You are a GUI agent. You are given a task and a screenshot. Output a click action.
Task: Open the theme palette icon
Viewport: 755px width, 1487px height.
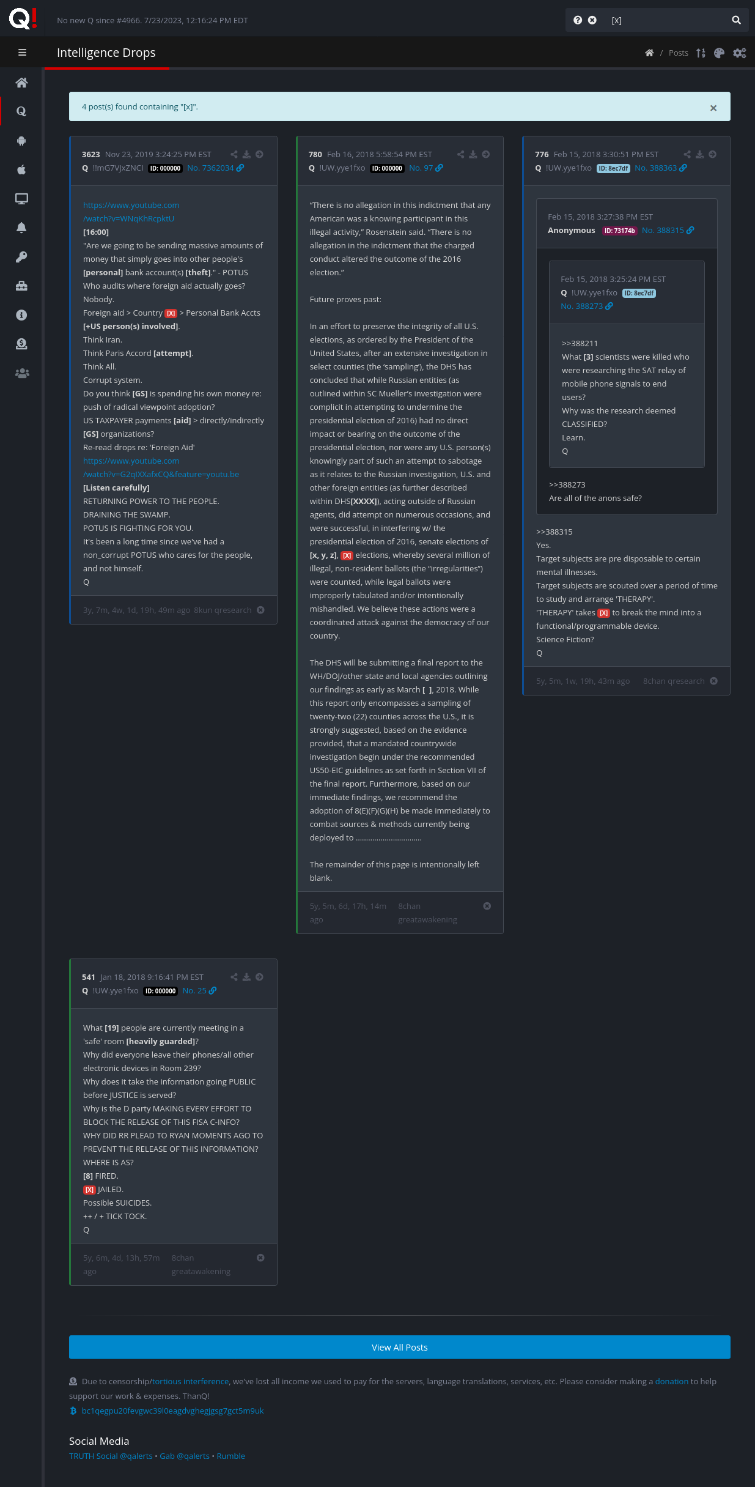point(720,53)
